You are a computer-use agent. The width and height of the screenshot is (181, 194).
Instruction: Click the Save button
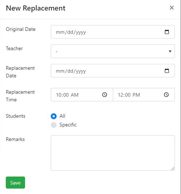[15, 183]
